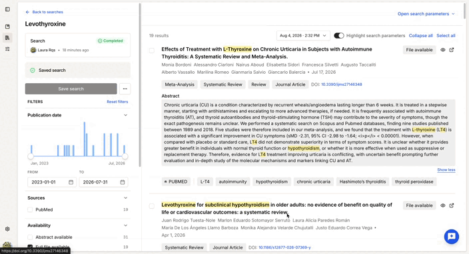
Task: Click the FROM date input 2023-01-01
Action: 52,182
